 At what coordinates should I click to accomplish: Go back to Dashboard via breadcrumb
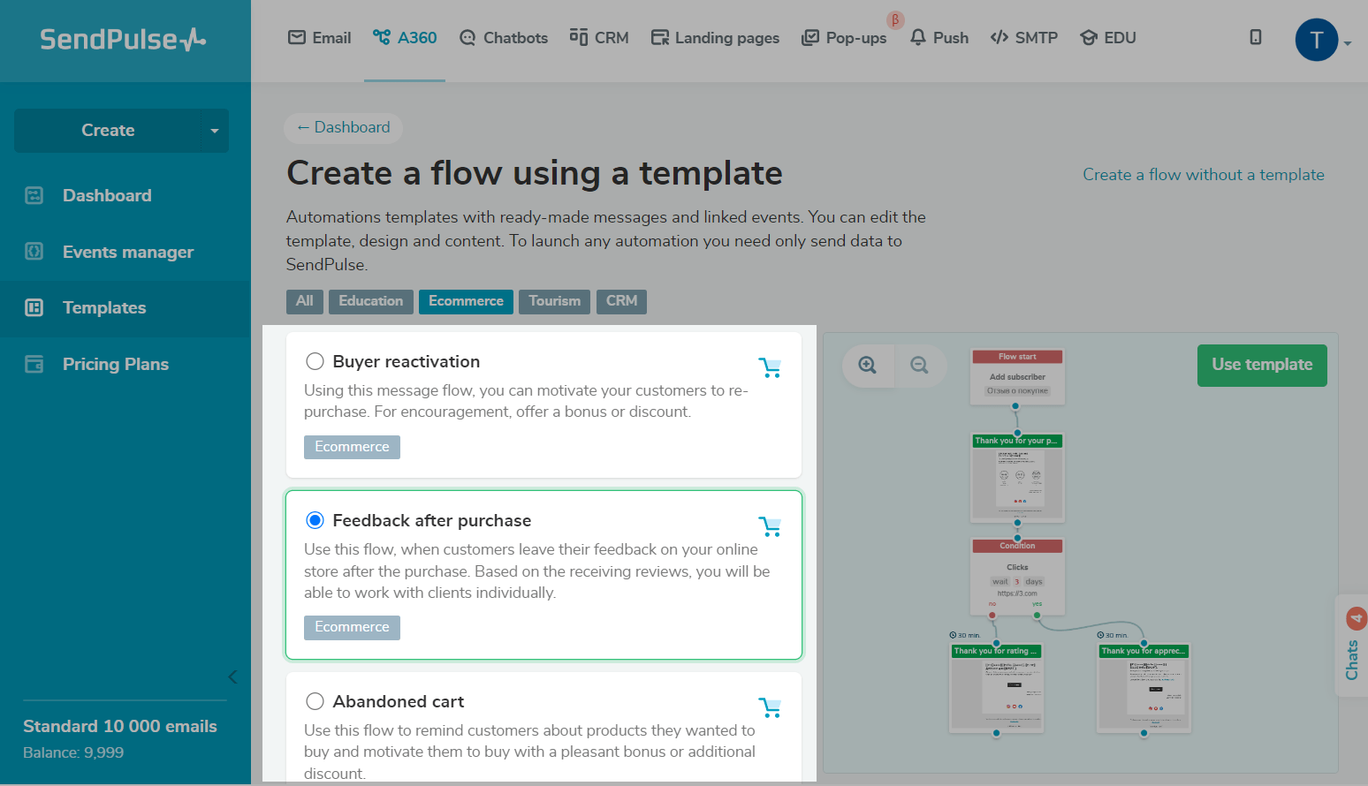(x=344, y=127)
